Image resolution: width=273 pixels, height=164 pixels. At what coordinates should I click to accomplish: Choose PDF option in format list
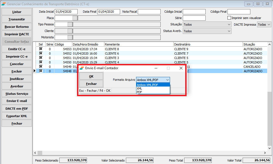point(139,92)
